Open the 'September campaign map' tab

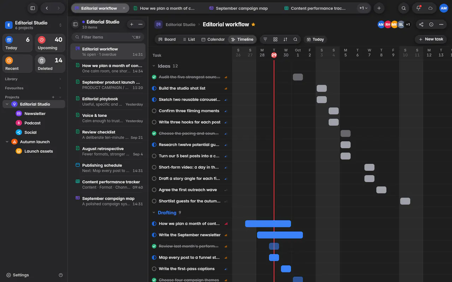coord(238,8)
